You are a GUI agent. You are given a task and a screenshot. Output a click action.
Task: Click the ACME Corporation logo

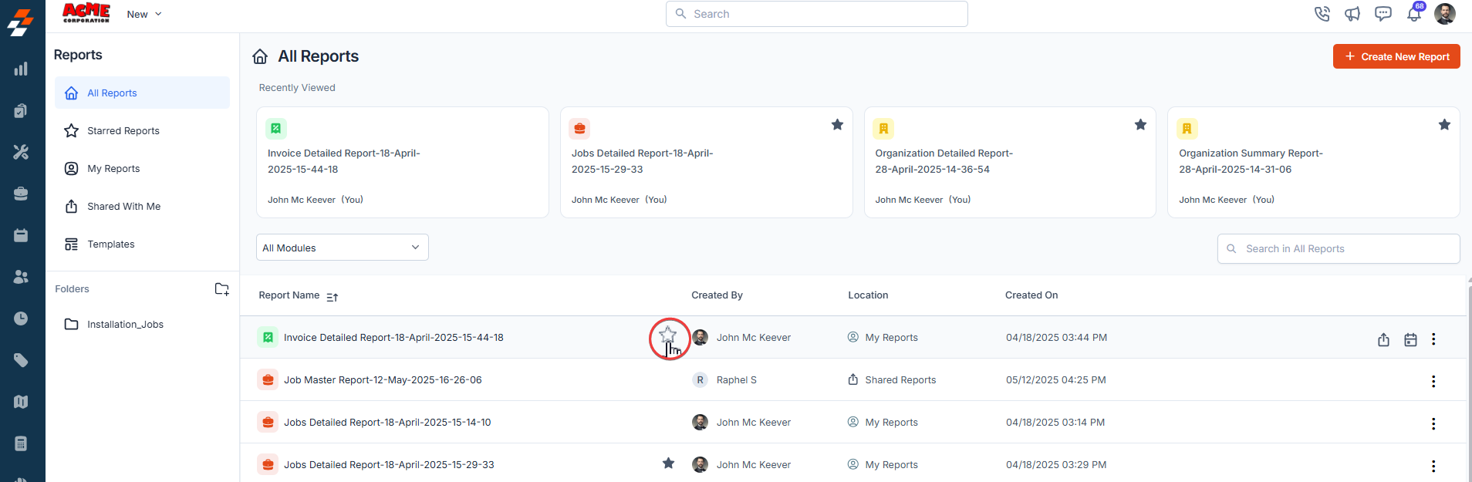(86, 13)
